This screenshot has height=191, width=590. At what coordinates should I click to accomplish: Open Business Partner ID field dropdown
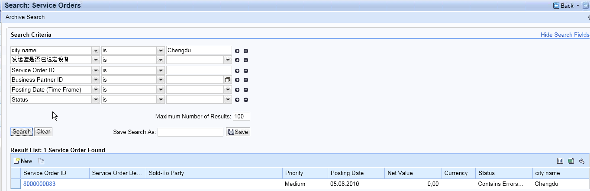(x=96, y=80)
